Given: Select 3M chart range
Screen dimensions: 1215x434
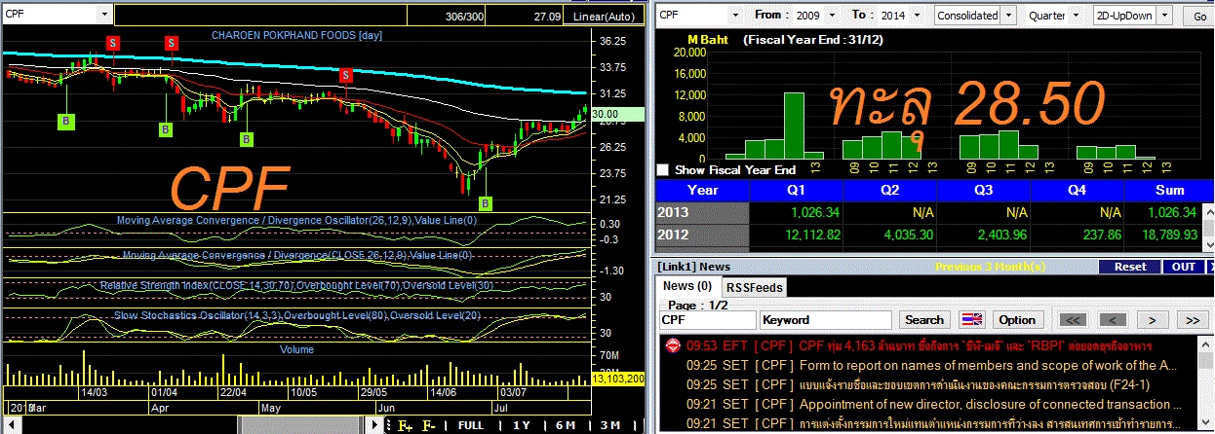Looking at the screenshot, I should pyautogui.click(x=609, y=425).
